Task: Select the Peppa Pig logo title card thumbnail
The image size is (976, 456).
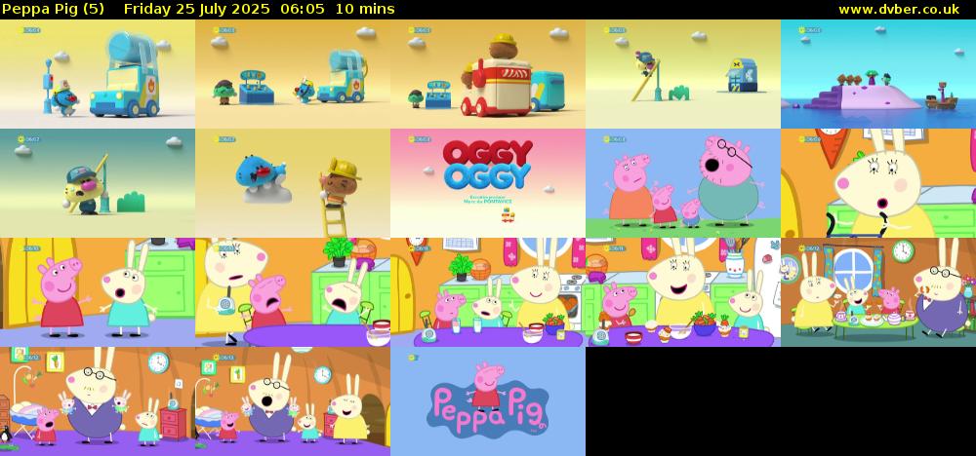Action: pos(488,401)
